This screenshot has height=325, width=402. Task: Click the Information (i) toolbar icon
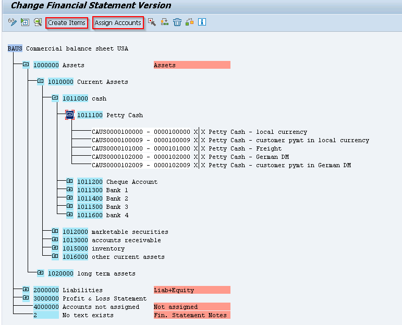pyautogui.click(x=202, y=22)
